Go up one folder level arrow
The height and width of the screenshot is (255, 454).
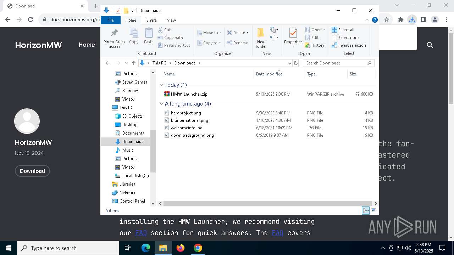tap(133, 63)
